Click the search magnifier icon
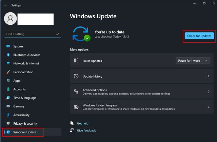217x142 pixels. click(57, 34)
